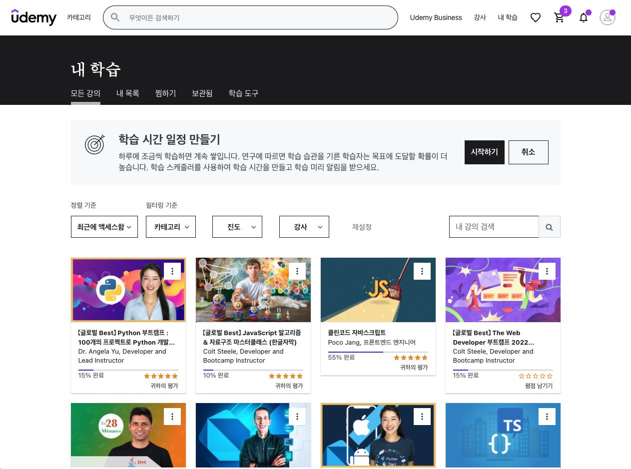
Task: Click 55% 완료 progress text
Action: pyautogui.click(x=342, y=358)
